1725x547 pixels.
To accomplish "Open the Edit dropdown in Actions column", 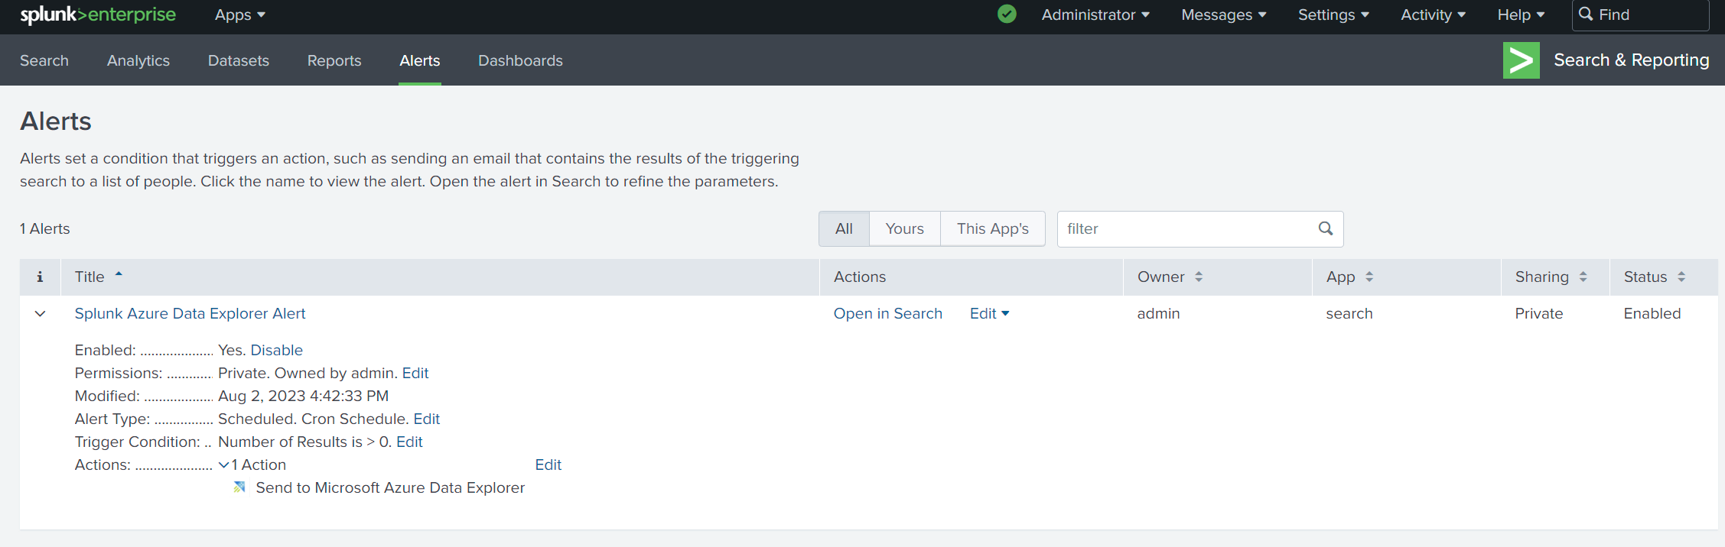I will pyautogui.click(x=989, y=314).
